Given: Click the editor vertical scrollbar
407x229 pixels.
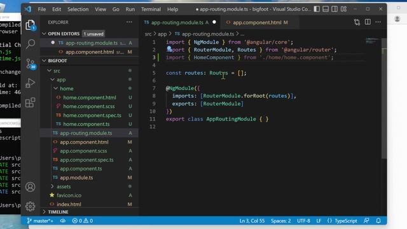Looking at the screenshot, I should [x=384, y=99].
